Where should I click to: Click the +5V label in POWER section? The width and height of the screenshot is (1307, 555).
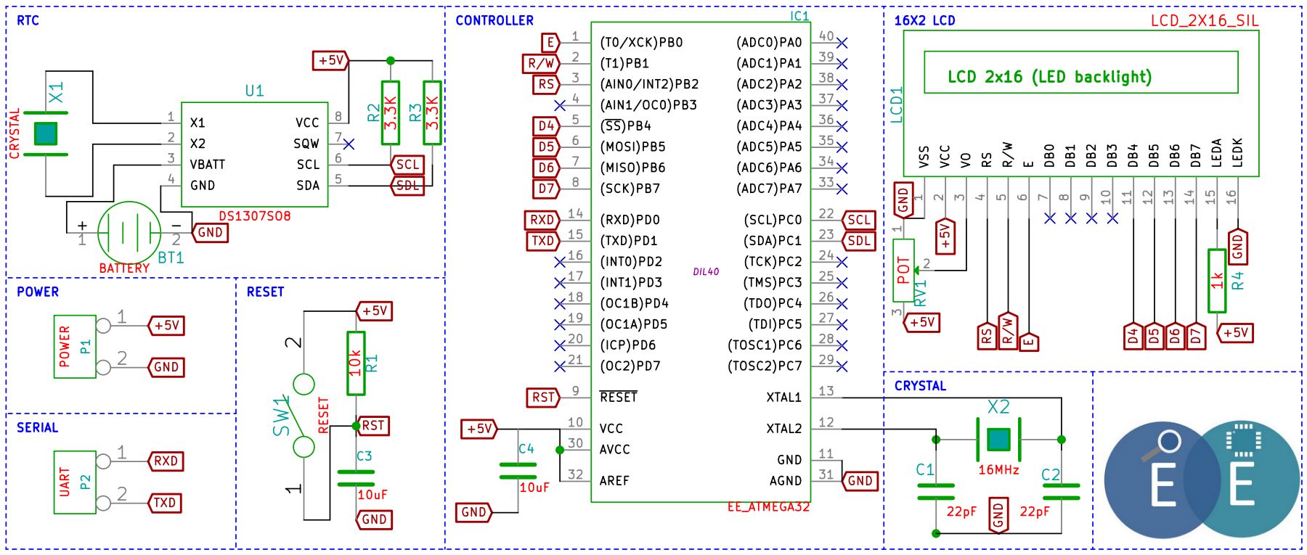click(166, 326)
